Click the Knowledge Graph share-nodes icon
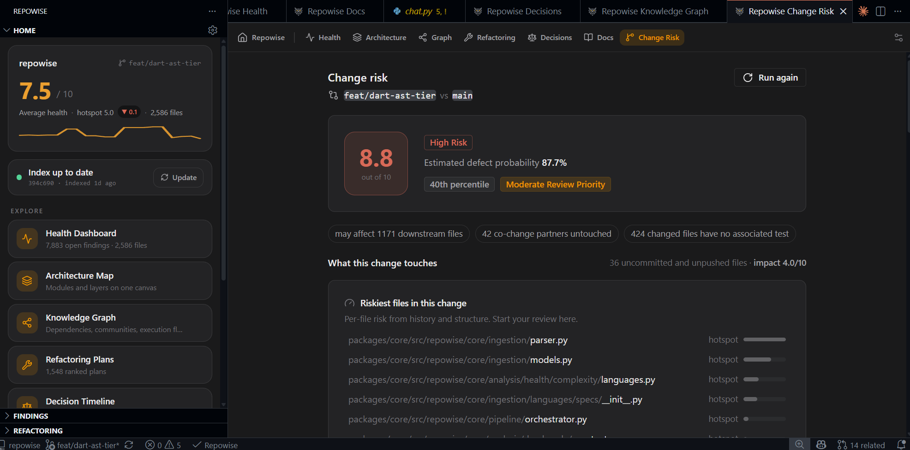 point(27,323)
